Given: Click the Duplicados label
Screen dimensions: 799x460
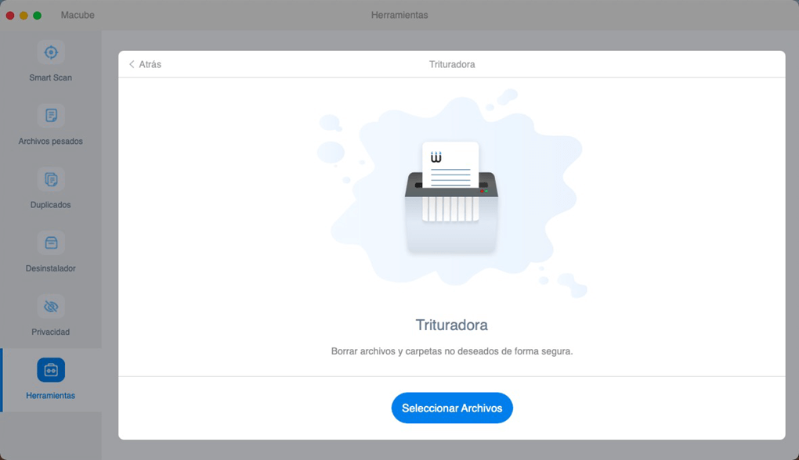Looking at the screenshot, I should click(50, 204).
